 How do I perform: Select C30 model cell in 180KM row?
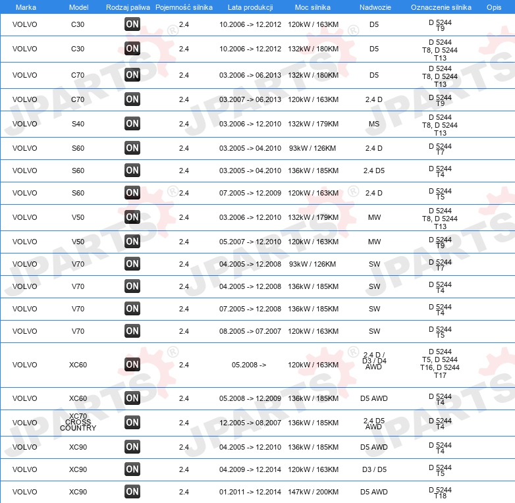click(x=78, y=49)
